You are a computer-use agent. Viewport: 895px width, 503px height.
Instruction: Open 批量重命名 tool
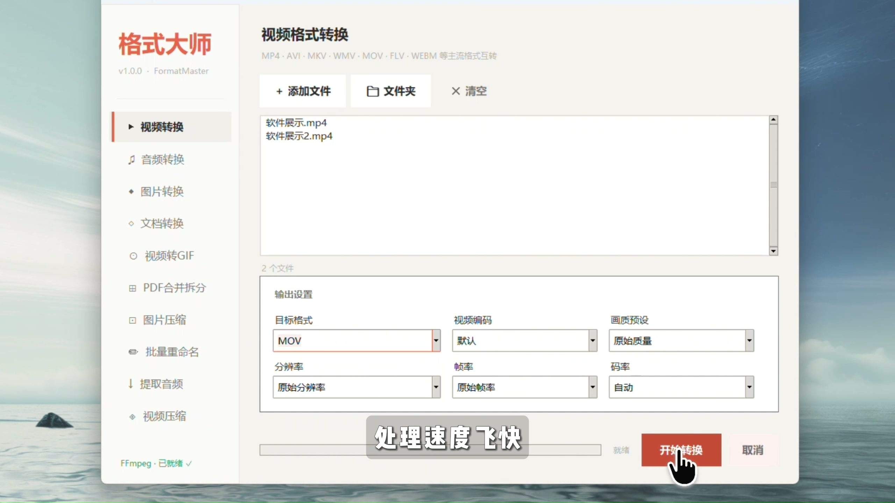click(x=171, y=352)
